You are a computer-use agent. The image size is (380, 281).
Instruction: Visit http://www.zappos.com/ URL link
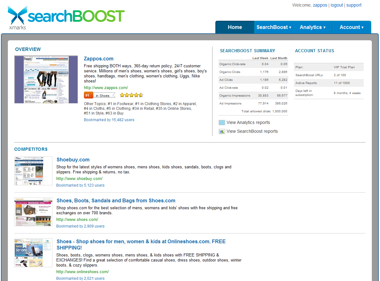click(x=106, y=88)
